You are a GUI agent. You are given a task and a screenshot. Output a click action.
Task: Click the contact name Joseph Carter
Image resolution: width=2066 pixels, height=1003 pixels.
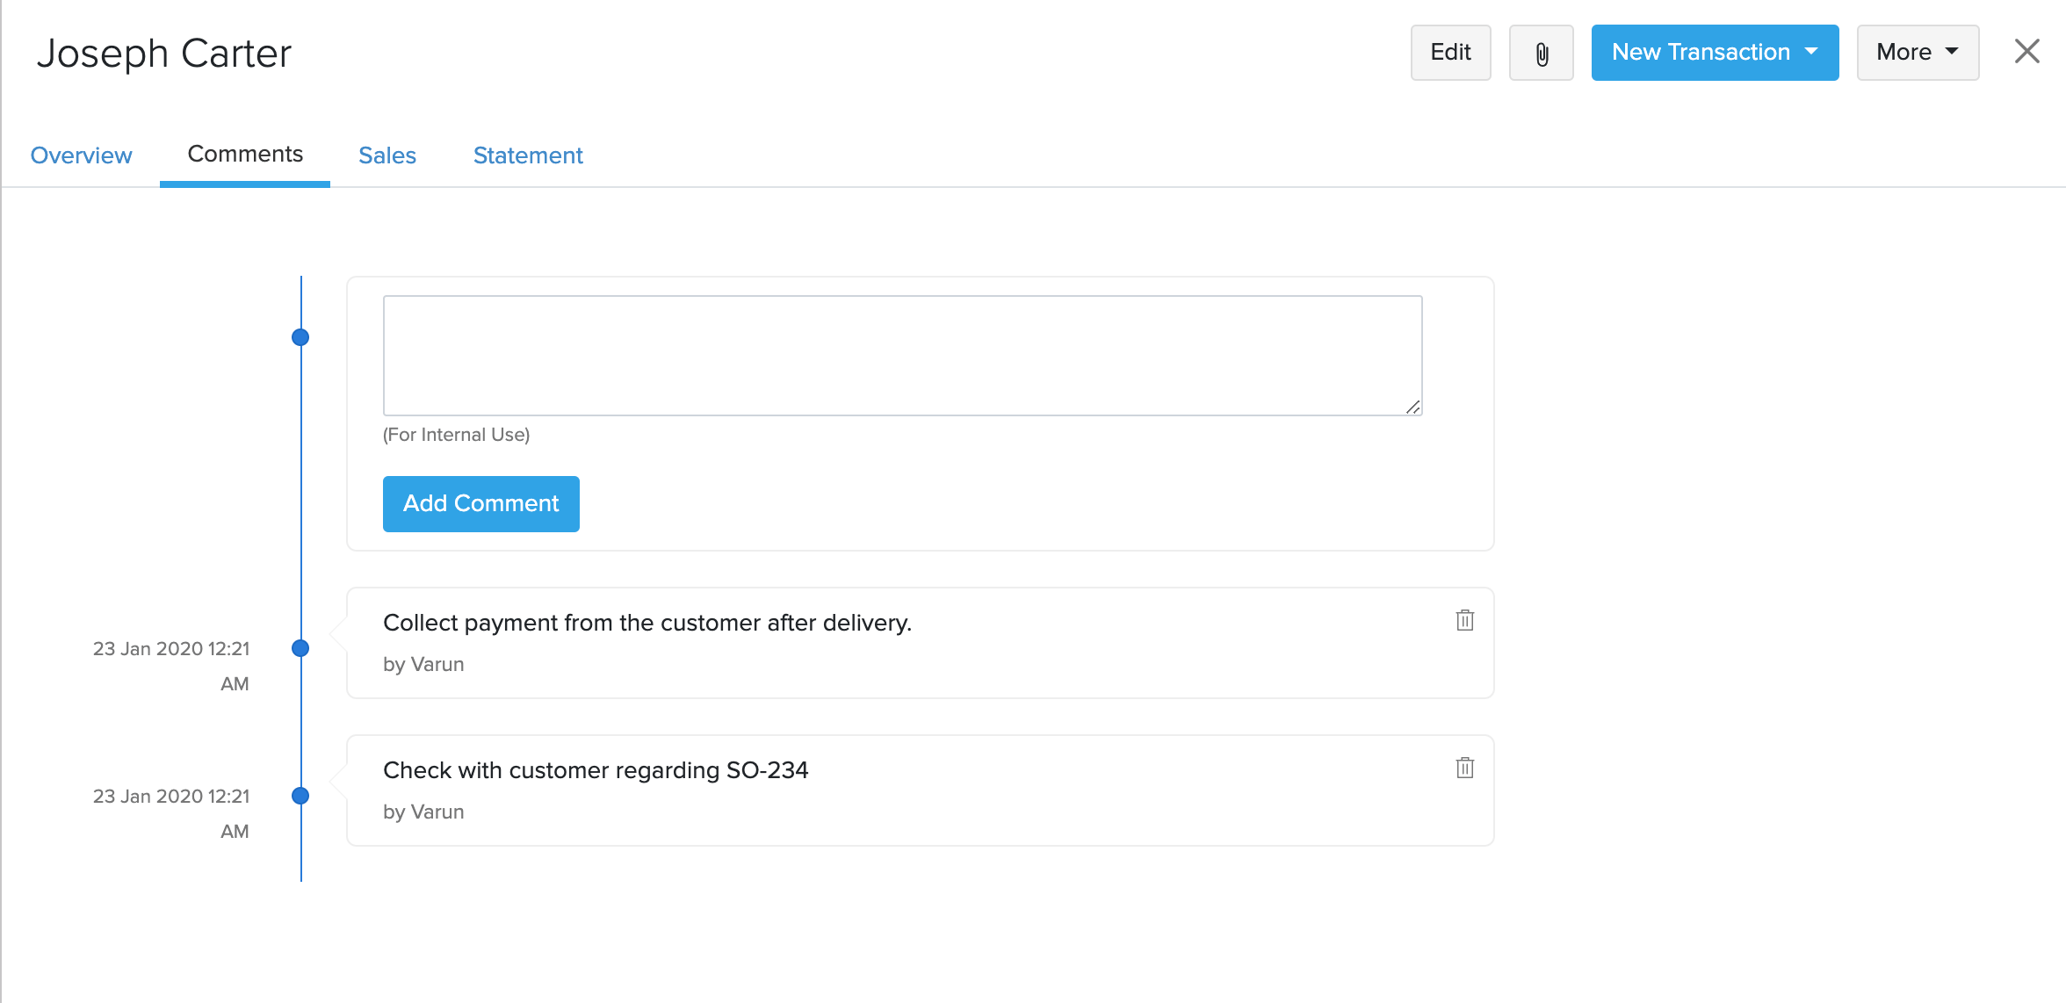pyautogui.click(x=163, y=53)
